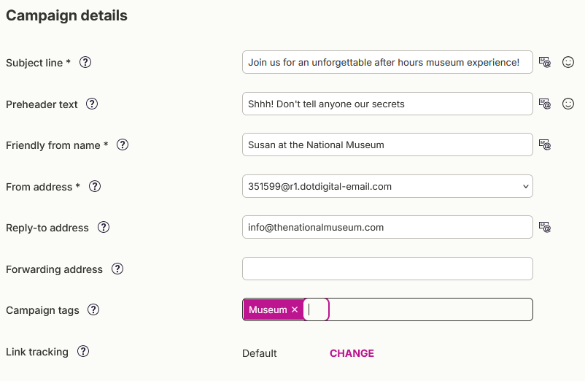This screenshot has width=585, height=381.
Task: Open the Preheader text help icon
Action: pos(92,104)
